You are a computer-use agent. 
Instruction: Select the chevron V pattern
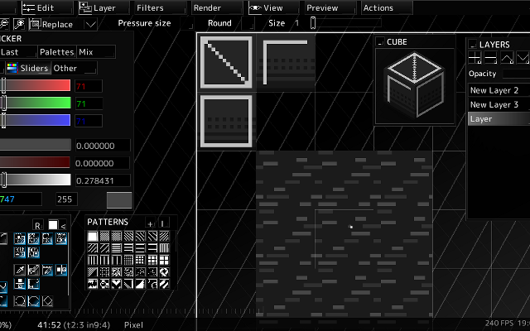(116, 284)
